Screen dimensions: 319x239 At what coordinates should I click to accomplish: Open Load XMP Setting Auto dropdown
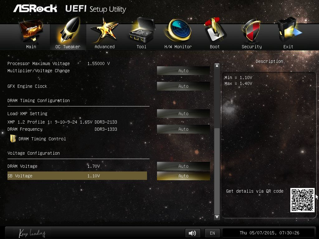183,114
